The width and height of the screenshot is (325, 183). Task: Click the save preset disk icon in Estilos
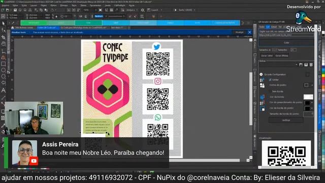tap(306, 65)
